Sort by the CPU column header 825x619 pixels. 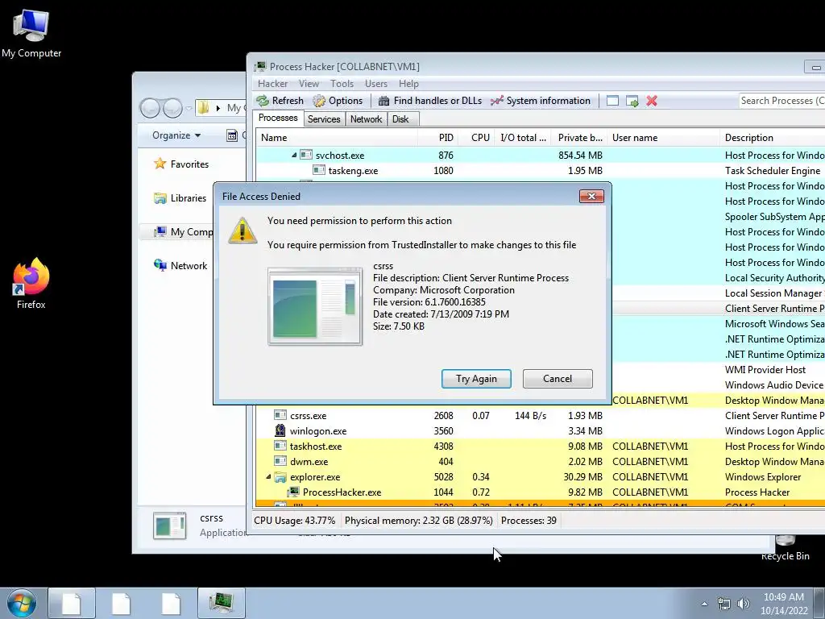click(477, 138)
